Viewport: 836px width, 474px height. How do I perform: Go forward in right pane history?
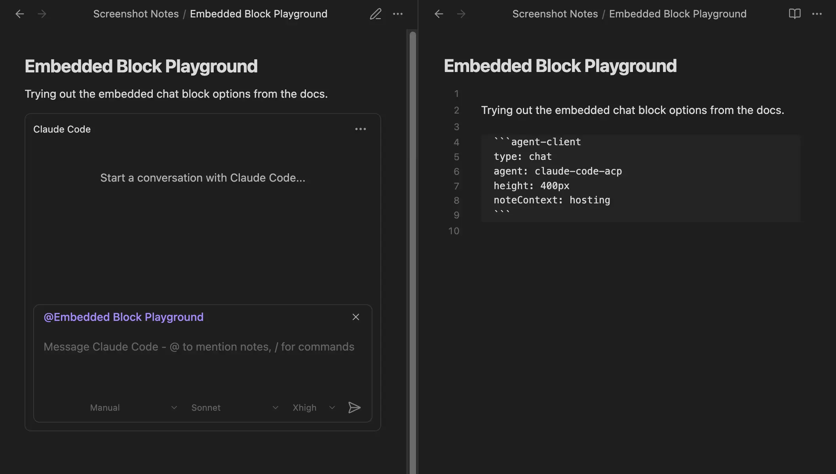[461, 14]
